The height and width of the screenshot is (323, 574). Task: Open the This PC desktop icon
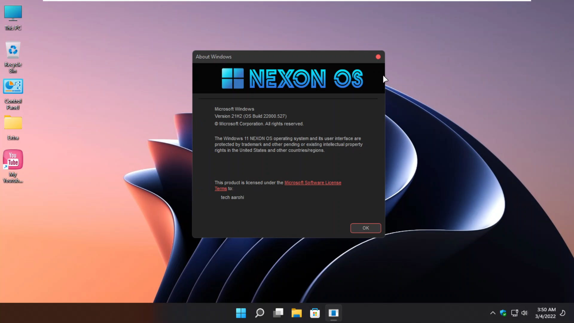[13, 18]
